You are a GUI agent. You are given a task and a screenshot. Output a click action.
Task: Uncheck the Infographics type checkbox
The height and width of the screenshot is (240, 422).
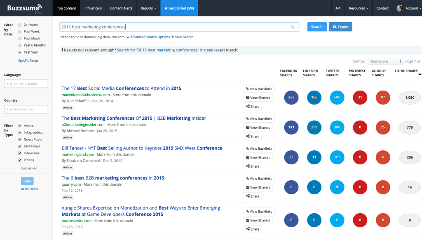pos(20,133)
